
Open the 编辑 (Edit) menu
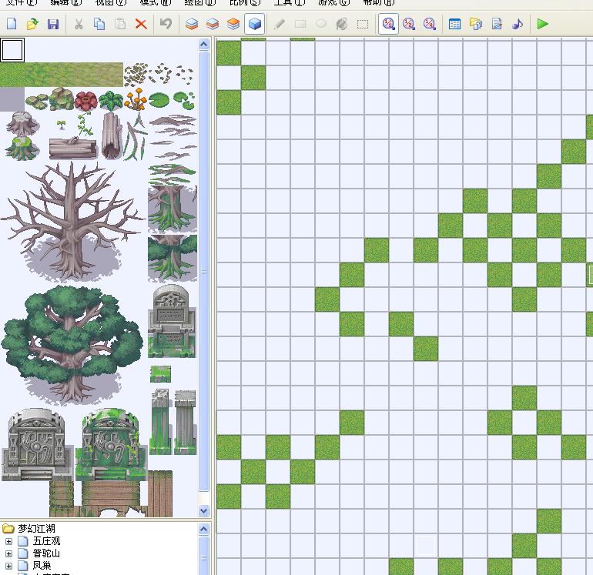(x=66, y=2)
